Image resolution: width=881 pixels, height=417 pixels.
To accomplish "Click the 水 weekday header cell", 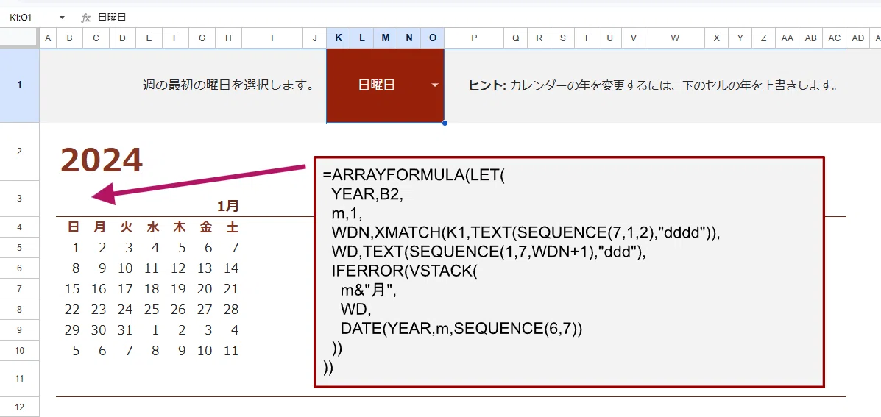I will tap(152, 227).
